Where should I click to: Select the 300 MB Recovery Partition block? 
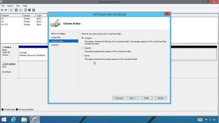pos(33,54)
